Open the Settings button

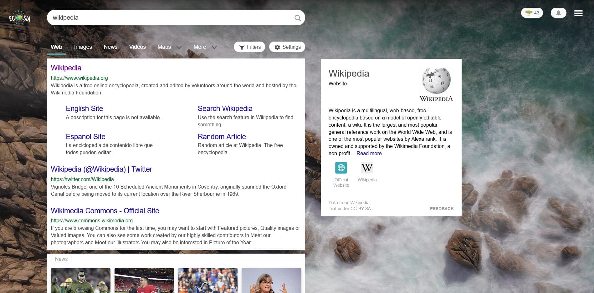tap(287, 47)
